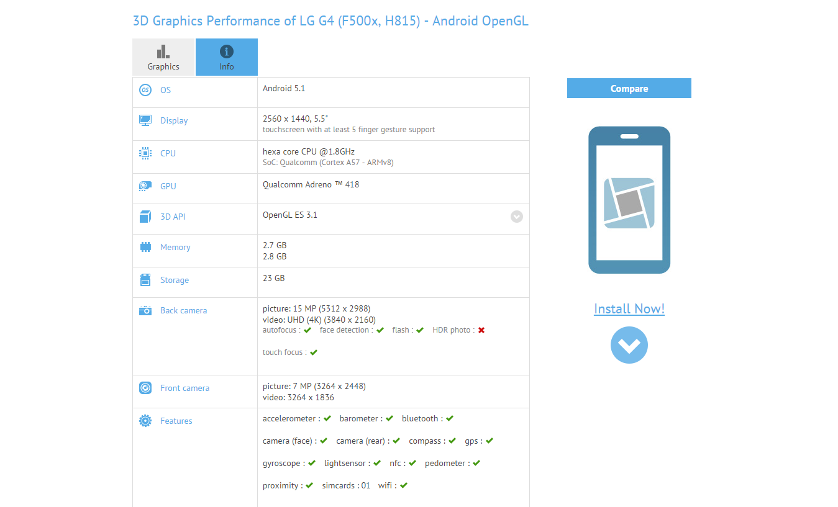838x507 pixels.
Task: Click the Display label
Action: (174, 120)
